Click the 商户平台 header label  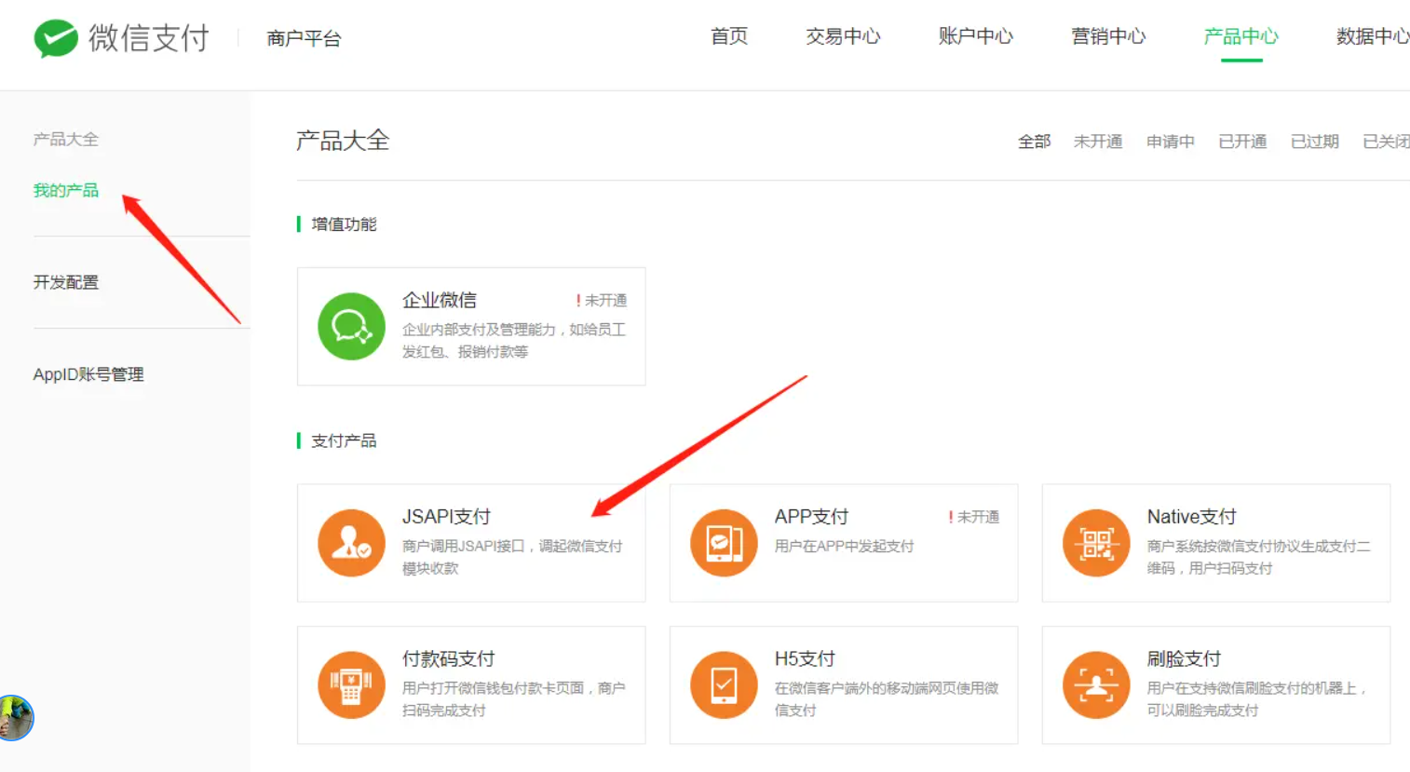click(x=304, y=38)
